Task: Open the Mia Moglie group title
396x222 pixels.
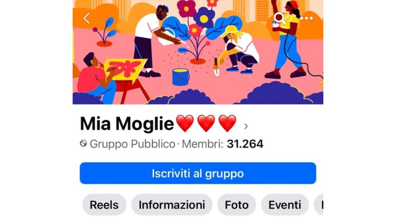Action: coord(127,124)
